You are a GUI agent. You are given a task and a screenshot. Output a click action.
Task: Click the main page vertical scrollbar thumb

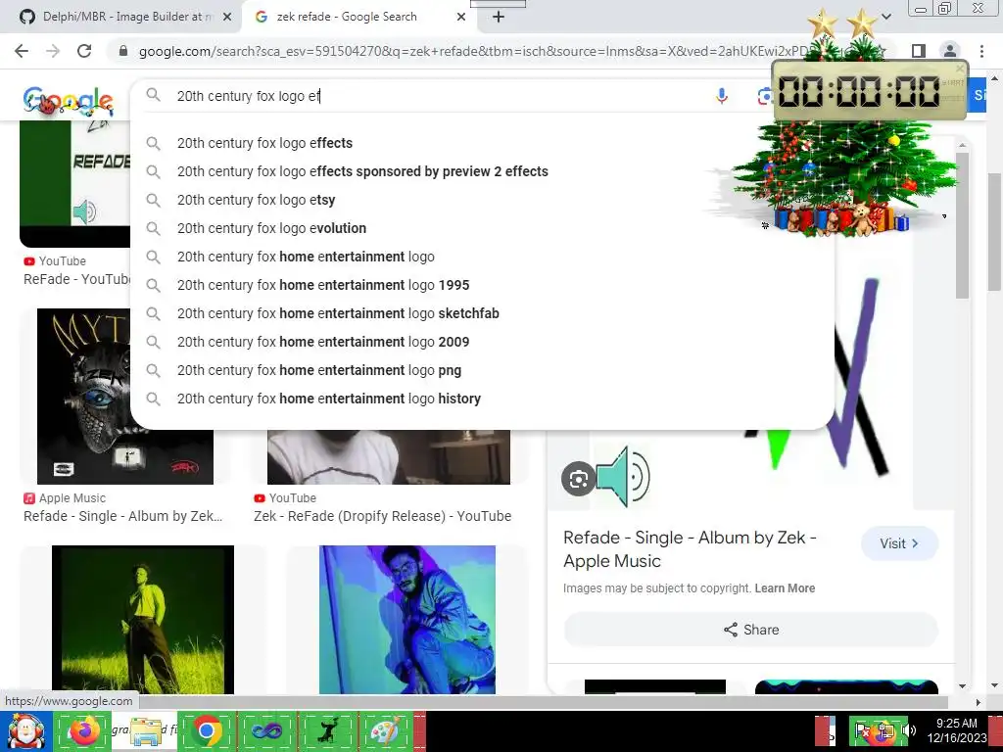tap(995, 230)
